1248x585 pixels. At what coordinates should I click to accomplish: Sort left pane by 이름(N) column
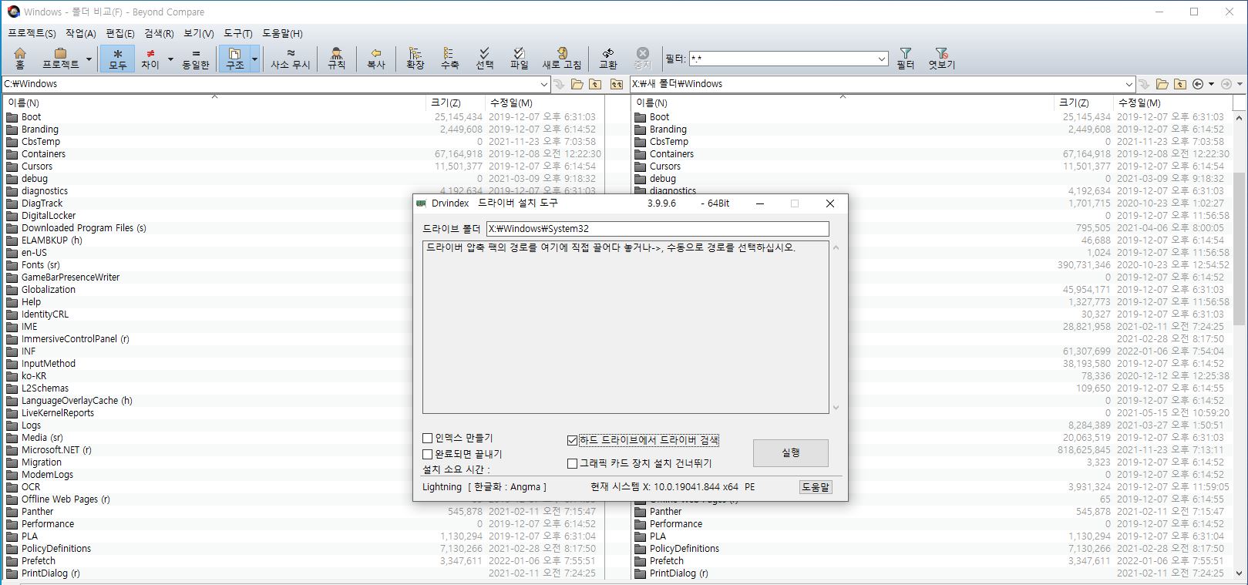tap(215, 103)
